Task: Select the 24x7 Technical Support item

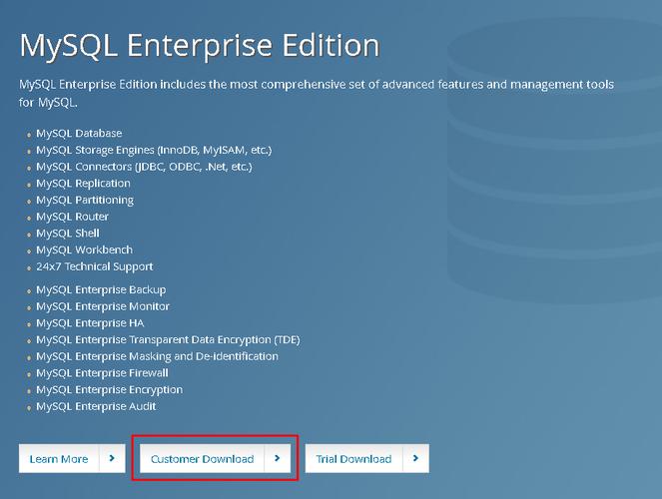Action: [95, 266]
